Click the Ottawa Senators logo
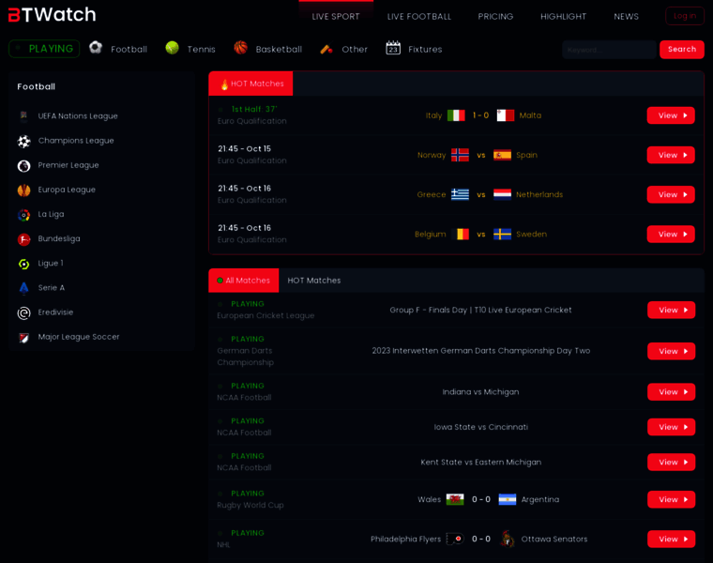 click(507, 539)
